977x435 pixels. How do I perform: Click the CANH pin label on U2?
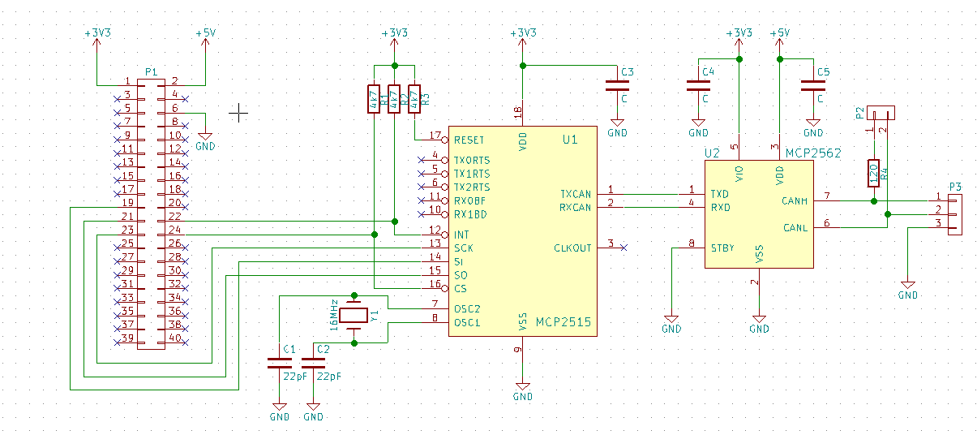point(795,200)
